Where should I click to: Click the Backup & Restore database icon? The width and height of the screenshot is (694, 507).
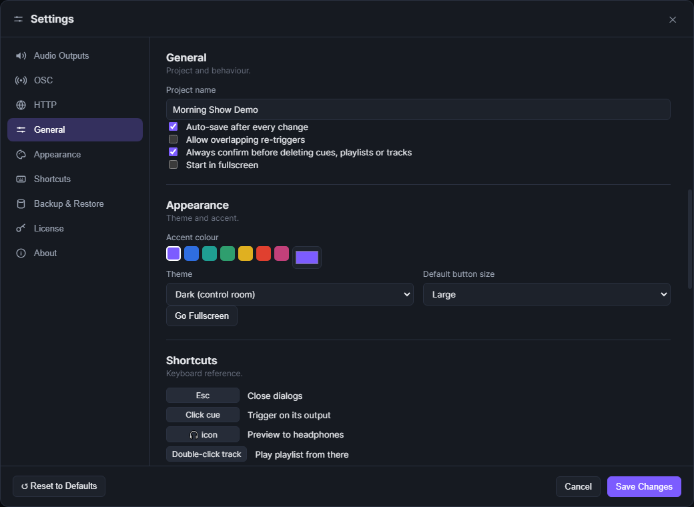pos(21,204)
